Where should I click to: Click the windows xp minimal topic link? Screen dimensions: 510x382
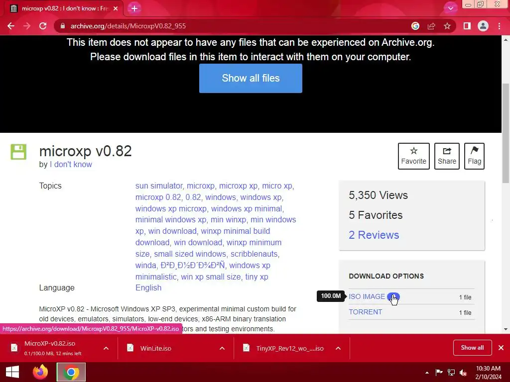click(246, 208)
